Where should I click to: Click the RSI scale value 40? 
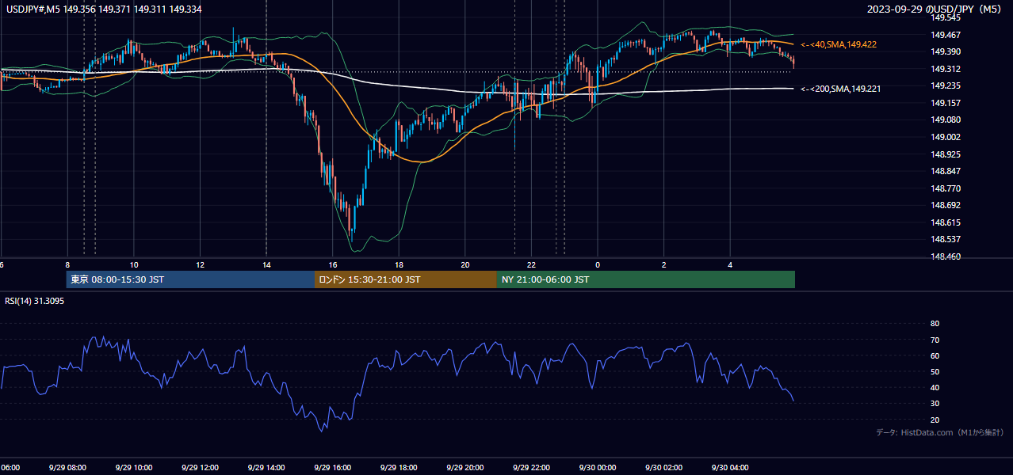(x=935, y=387)
